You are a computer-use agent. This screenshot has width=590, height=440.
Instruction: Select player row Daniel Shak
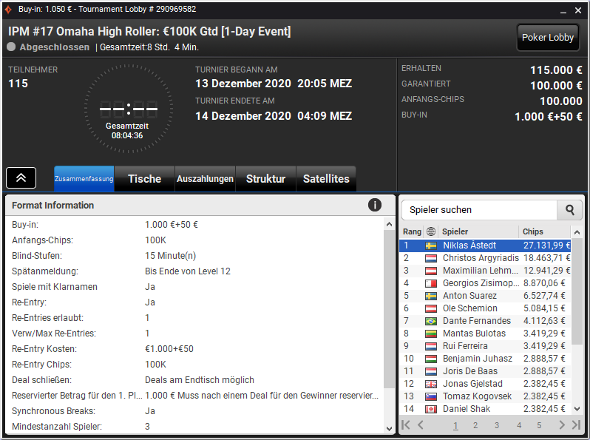pyautogui.click(x=485, y=409)
